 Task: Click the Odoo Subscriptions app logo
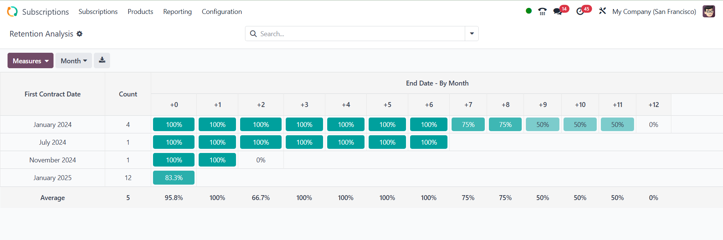click(x=12, y=12)
